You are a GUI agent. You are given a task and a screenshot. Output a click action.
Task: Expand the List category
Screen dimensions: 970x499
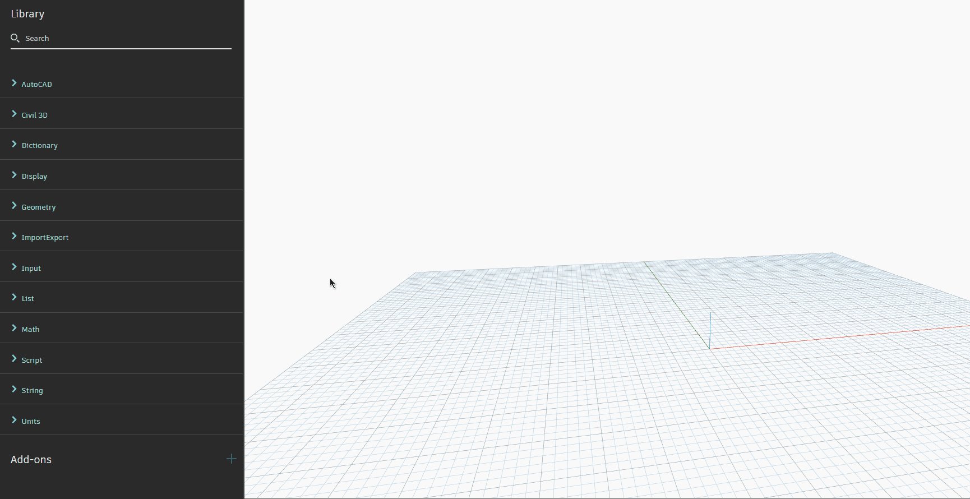coord(27,298)
